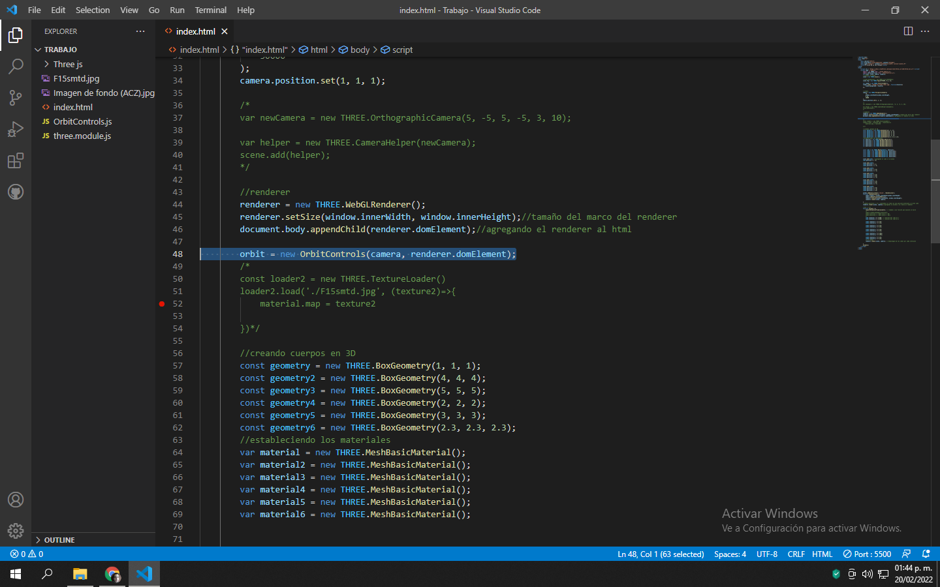This screenshot has height=587, width=940.
Task: Open volume control in system tray
Action: click(x=867, y=574)
